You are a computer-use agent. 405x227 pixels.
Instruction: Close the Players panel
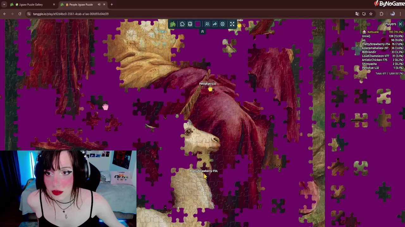click(400, 24)
